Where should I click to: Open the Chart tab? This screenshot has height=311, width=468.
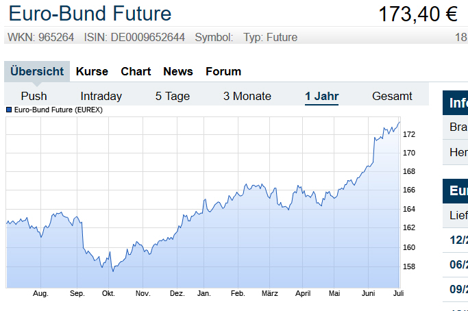click(136, 71)
